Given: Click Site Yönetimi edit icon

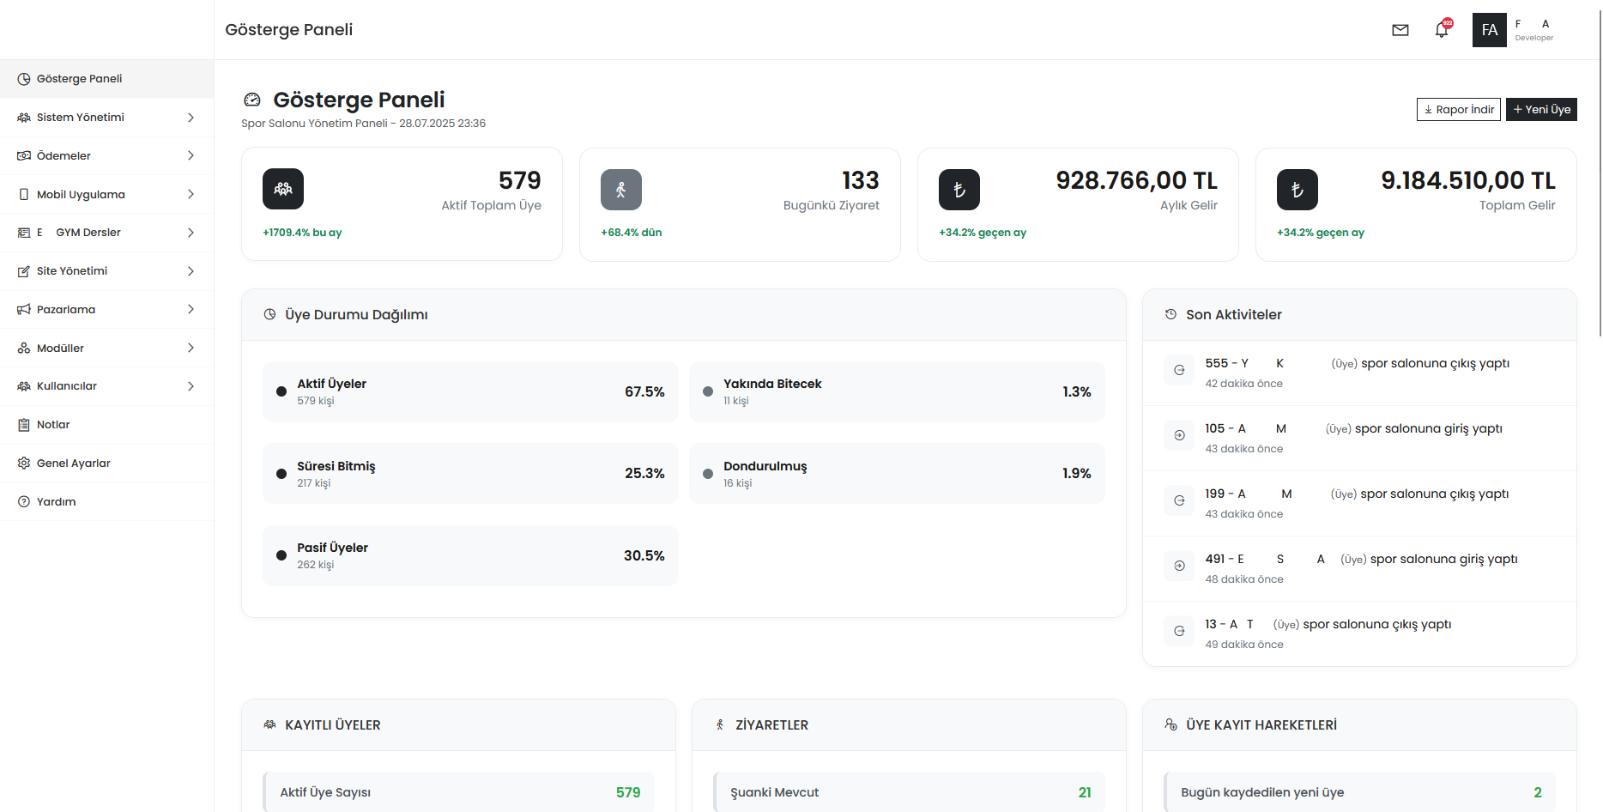Looking at the screenshot, I should coord(24,271).
